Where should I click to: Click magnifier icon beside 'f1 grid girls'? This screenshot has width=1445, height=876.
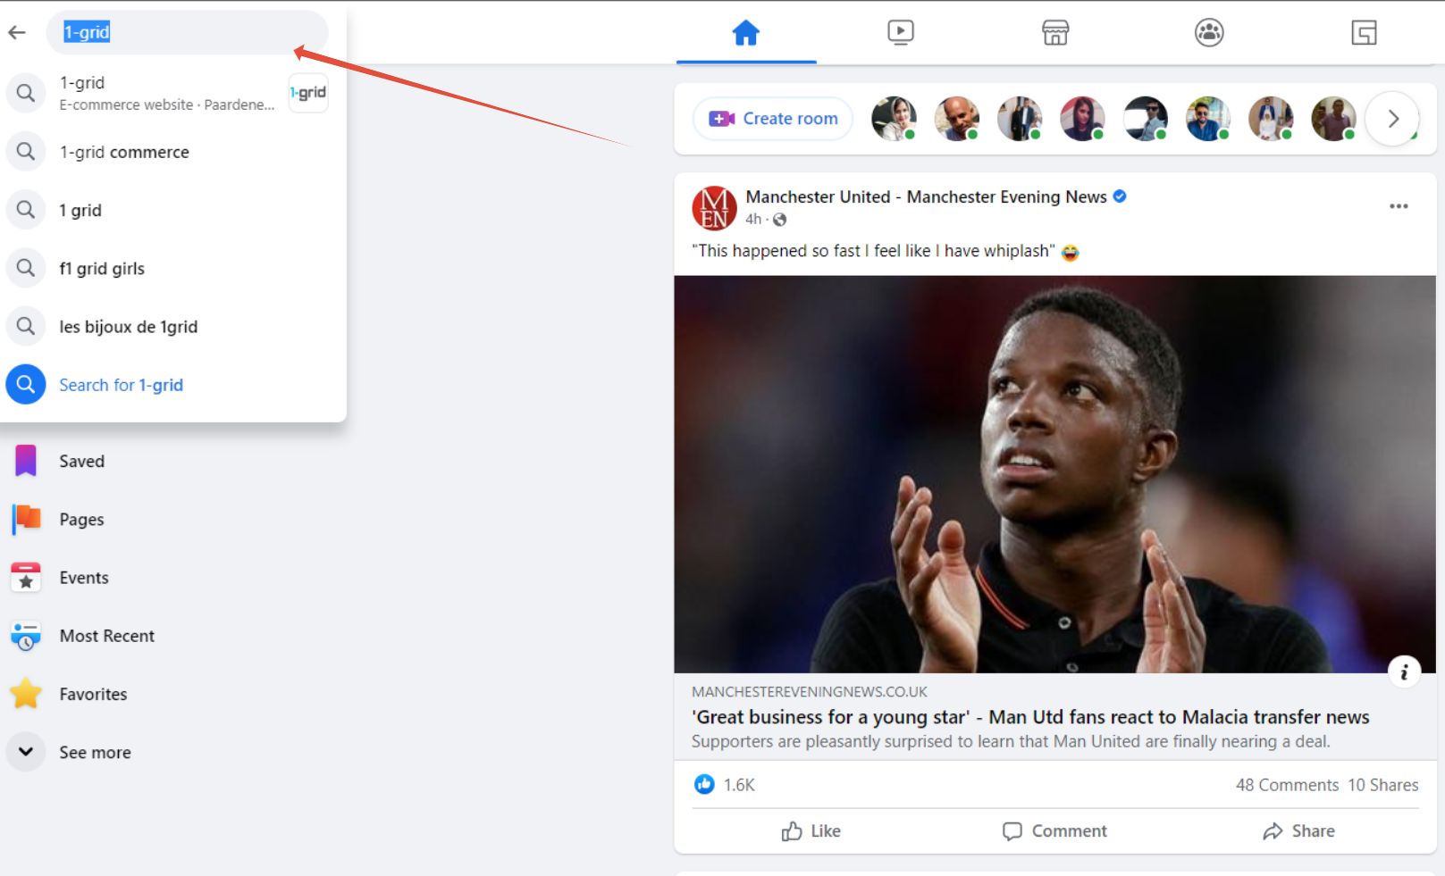26,268
